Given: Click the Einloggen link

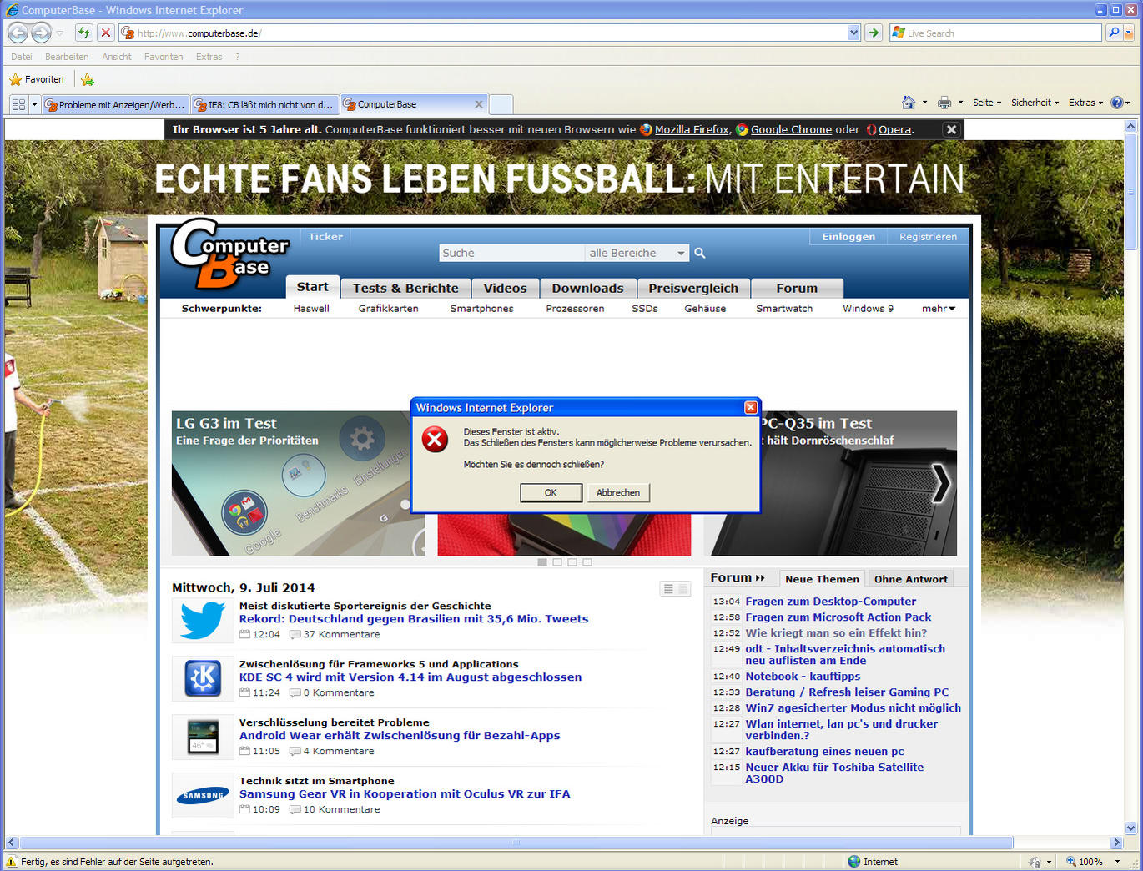Looking at the screenshot, I should point(848,237).
